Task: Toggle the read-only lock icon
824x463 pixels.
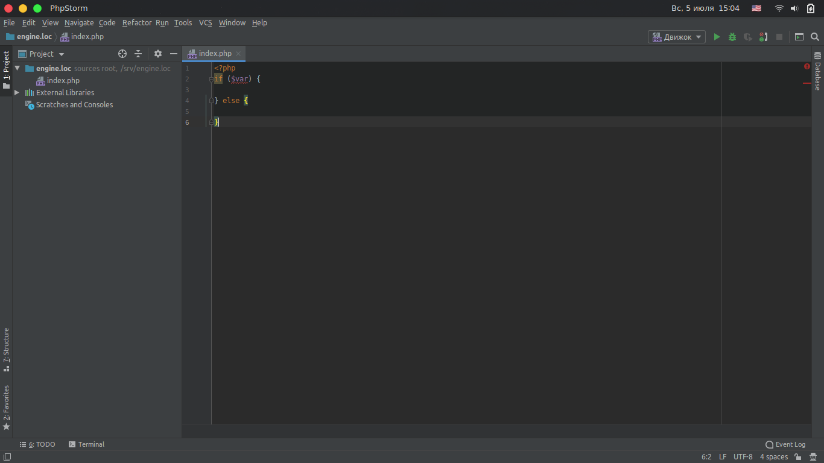Action: click(x=797, y=457)
